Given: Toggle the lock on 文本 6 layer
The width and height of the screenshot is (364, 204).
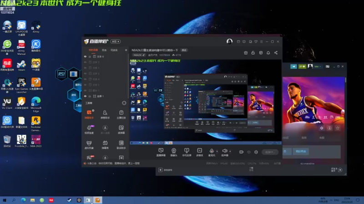Looking at the screenshot, I should 90,56.
